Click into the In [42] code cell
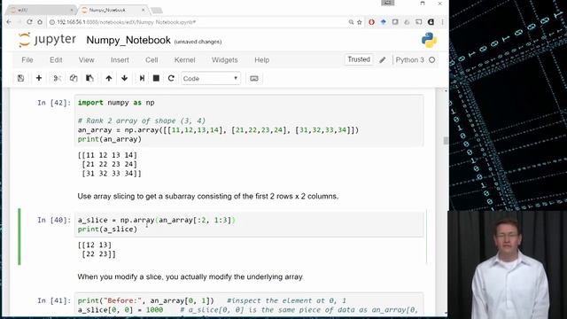The image size is (567, 319). click(x=249, y=121)
